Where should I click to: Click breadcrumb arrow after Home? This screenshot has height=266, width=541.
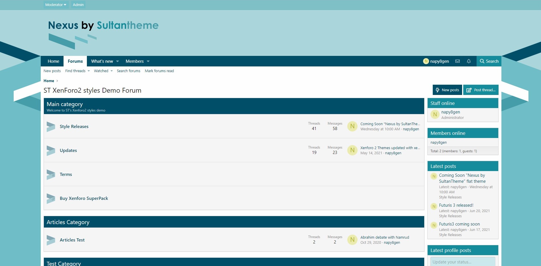click(57, 81)
